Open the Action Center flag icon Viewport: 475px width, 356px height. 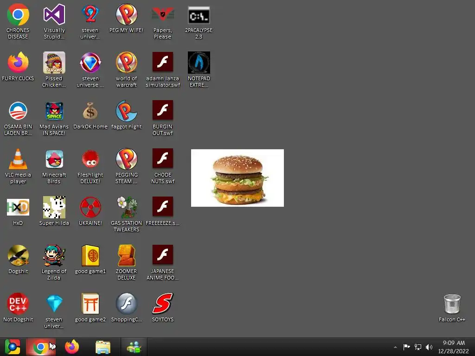(406, 347)
